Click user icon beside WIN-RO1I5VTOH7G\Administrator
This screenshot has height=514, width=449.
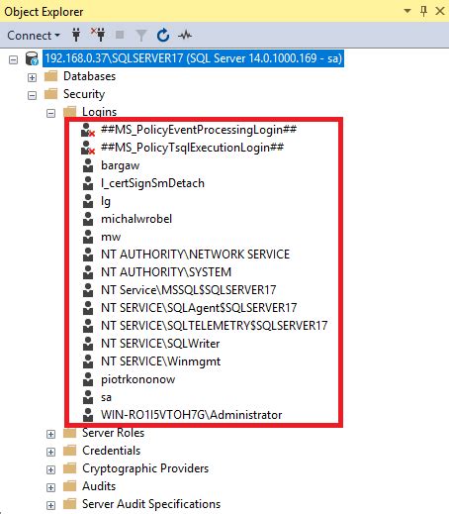point(88,415)
